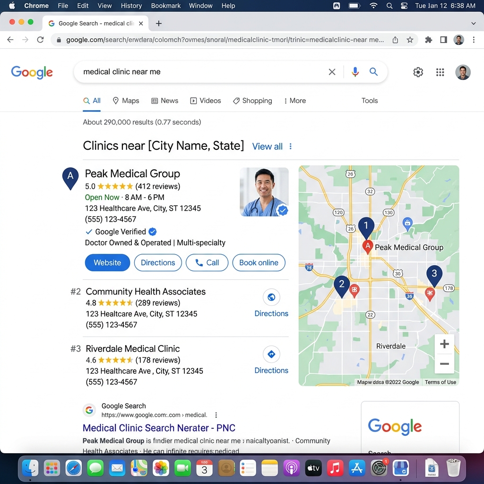484x484 pixels.
Task: Expand the More search options
Action: click(x=295, y=101)
